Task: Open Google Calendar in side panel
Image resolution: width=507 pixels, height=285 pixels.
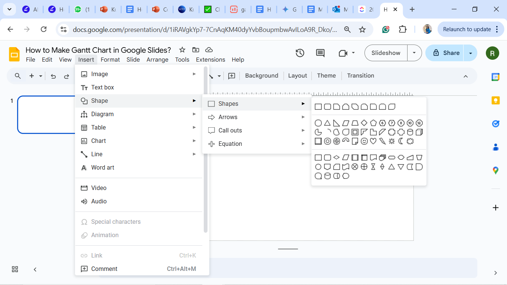Action: (x=495, y=77)
